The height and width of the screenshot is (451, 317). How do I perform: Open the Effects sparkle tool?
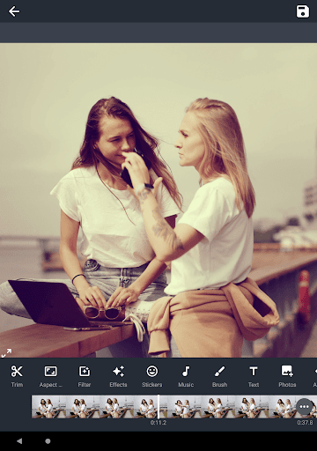[118, 376]
